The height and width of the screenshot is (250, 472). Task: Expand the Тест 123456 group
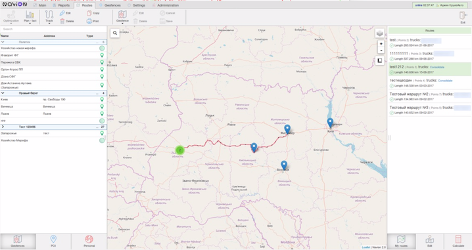3,127
